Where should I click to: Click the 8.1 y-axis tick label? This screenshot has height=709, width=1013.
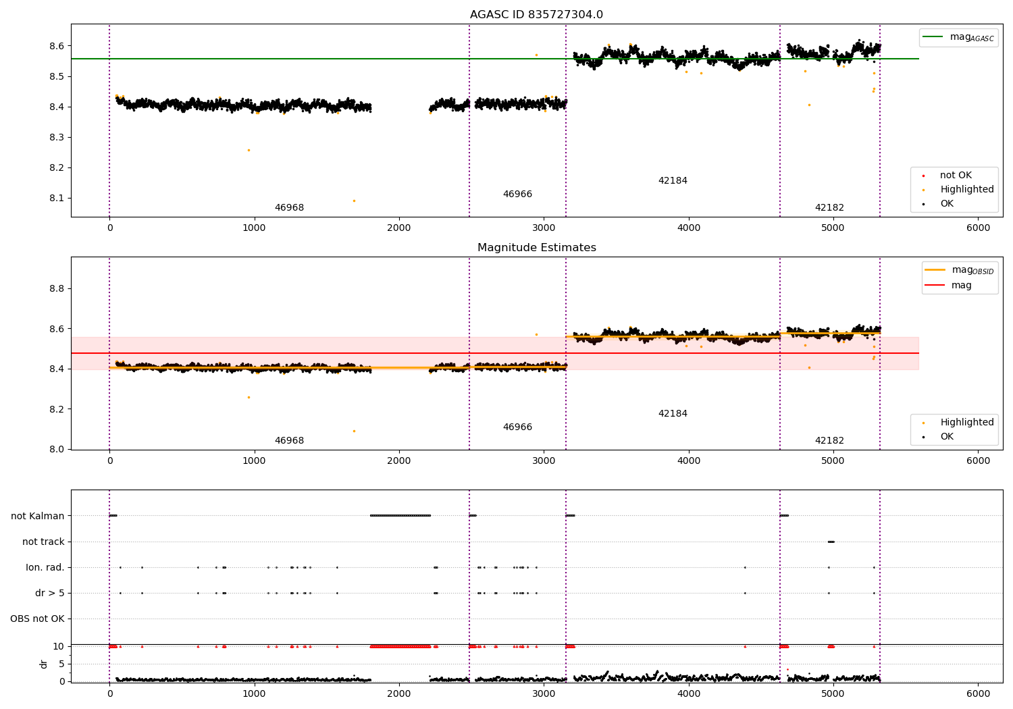coord(56,199)
